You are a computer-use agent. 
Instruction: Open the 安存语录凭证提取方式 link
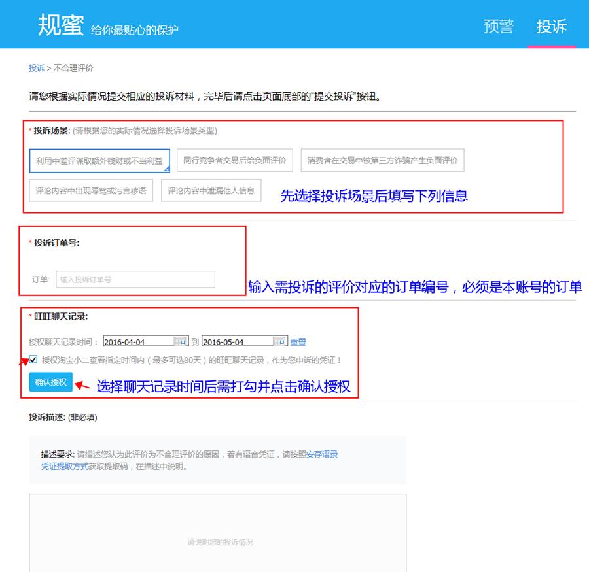click(64, 467)
